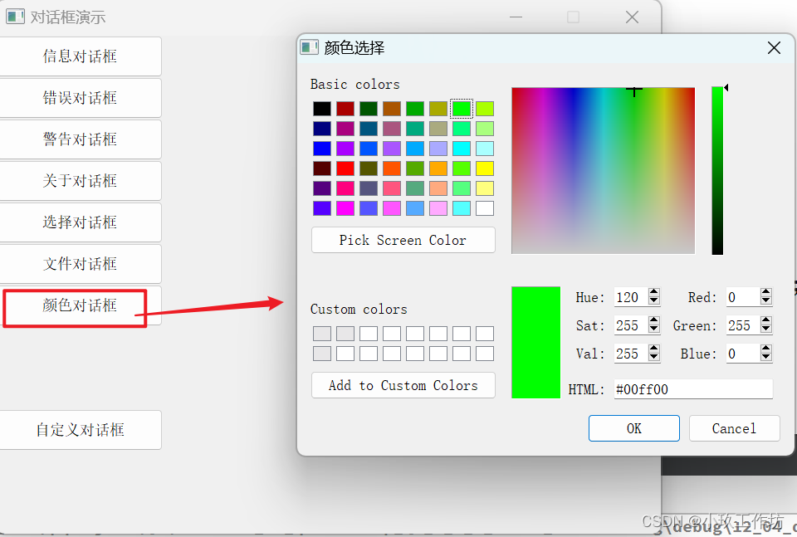Click the Sat value input field
Viewport: 797px width, 537px height.
click(631, 325)
